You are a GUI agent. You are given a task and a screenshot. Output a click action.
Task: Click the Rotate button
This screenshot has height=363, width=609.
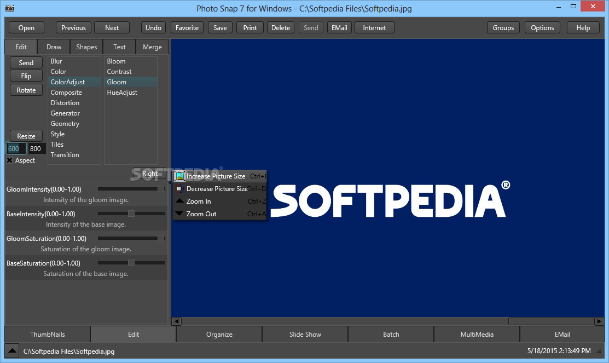(x=26, y=90)
